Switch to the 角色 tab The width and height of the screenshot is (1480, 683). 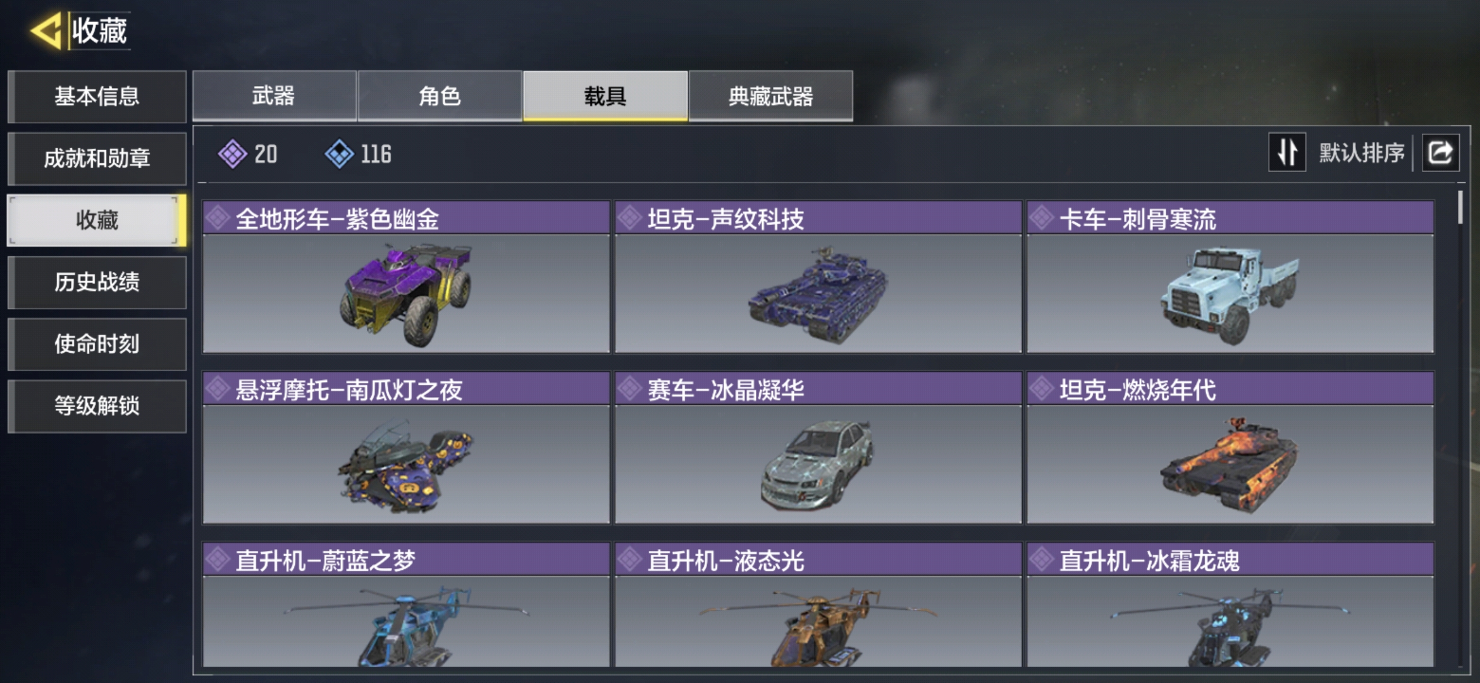coord(440,95)
